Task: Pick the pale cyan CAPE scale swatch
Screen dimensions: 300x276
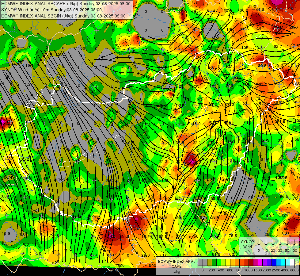Action: click(x=288, y=263)
